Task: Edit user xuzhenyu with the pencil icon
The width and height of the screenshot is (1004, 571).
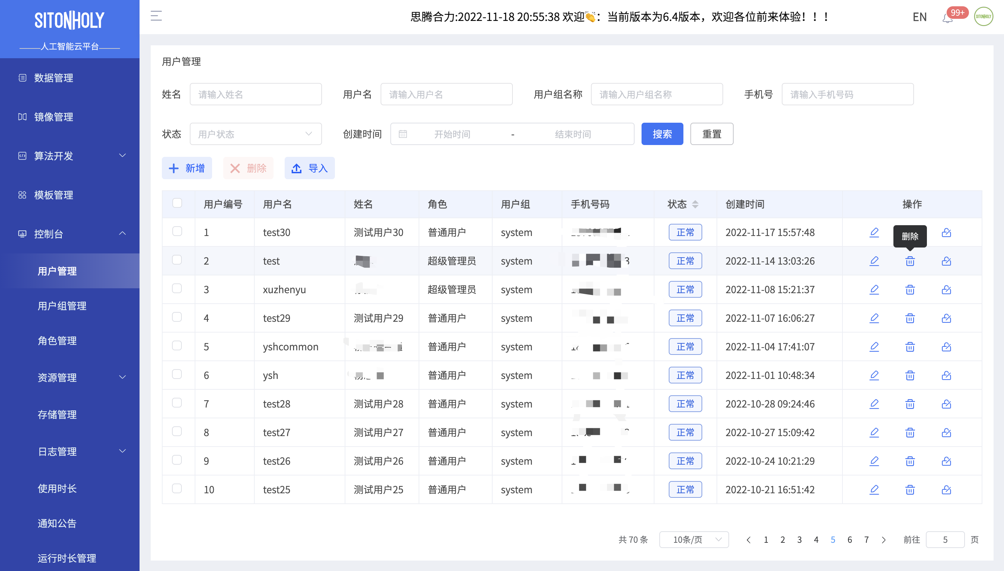Action: click(874, 290)
